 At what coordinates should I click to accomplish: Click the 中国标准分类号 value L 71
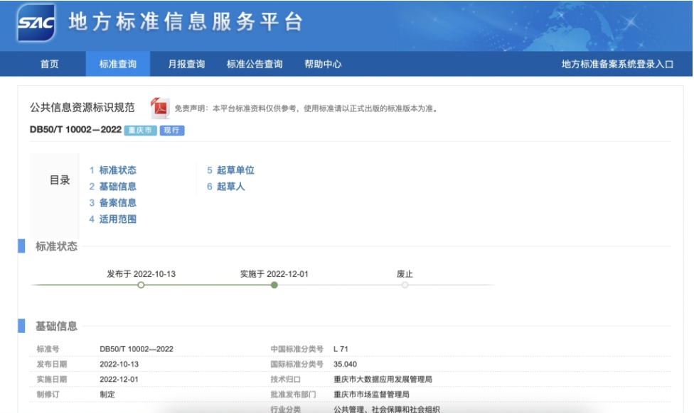click(x=341, y=349)
